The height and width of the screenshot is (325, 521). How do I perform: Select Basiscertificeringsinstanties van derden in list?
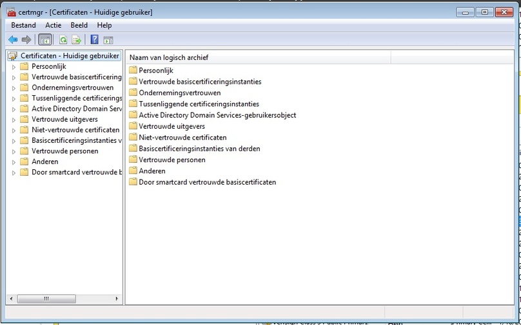click(x=199, y=149)
